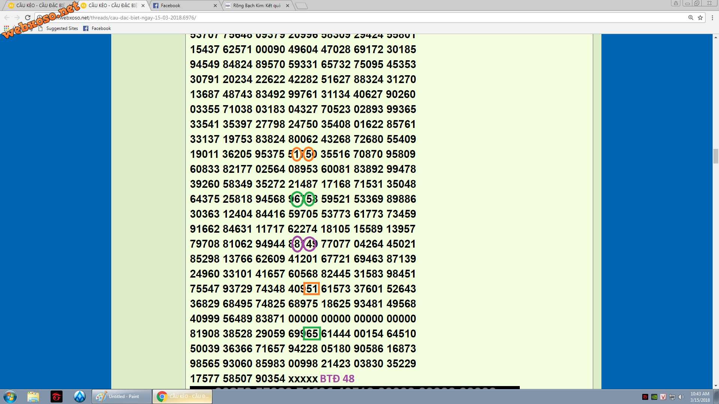Click number 35229 in the list
719x404 pixels.
[x=401, y=364]
